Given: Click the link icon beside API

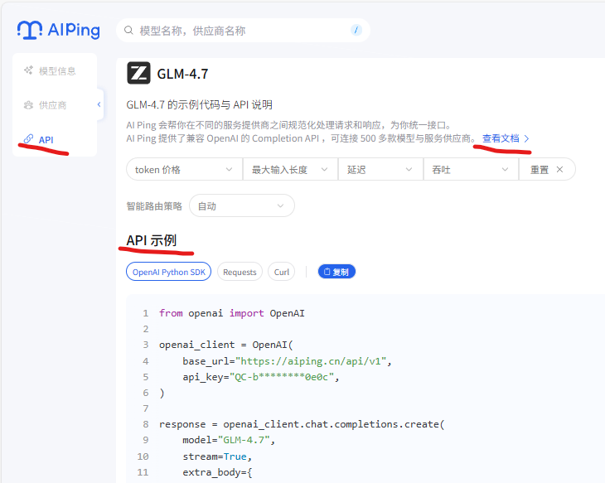Looking at the screenshot, I should click(x=28, y=139).
